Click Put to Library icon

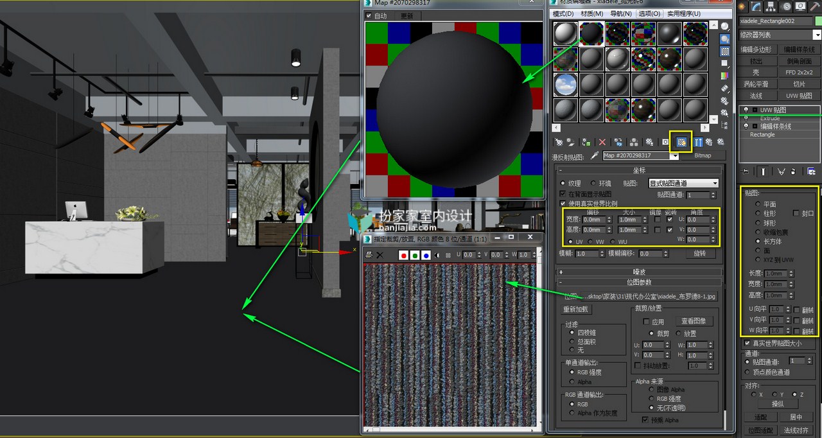click(649, 142)
